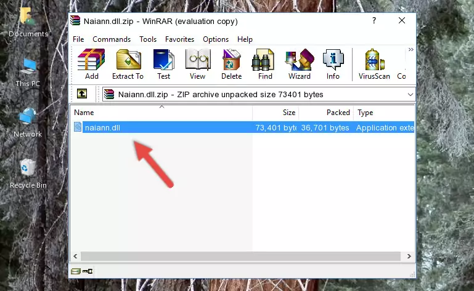Close the WinRAR window
Screen dimensions: 474x291
pos(402,20)
